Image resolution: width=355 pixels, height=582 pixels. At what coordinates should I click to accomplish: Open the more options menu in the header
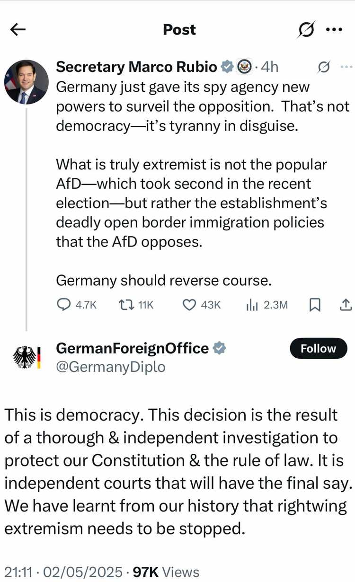334,30
